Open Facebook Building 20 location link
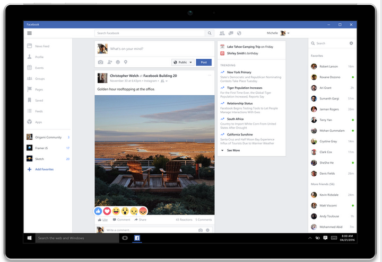The height and width of the screenshot is (262, 382). click(160, 76)
